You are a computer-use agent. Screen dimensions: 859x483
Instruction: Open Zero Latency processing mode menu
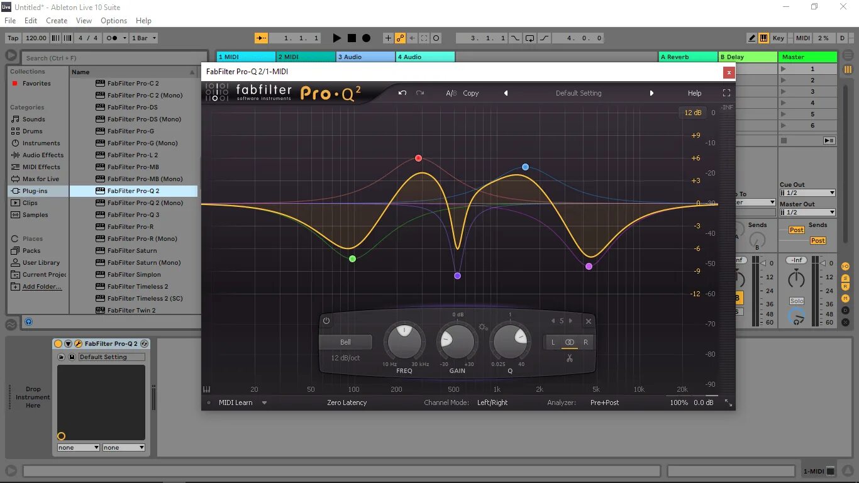(x=346, y=402)
